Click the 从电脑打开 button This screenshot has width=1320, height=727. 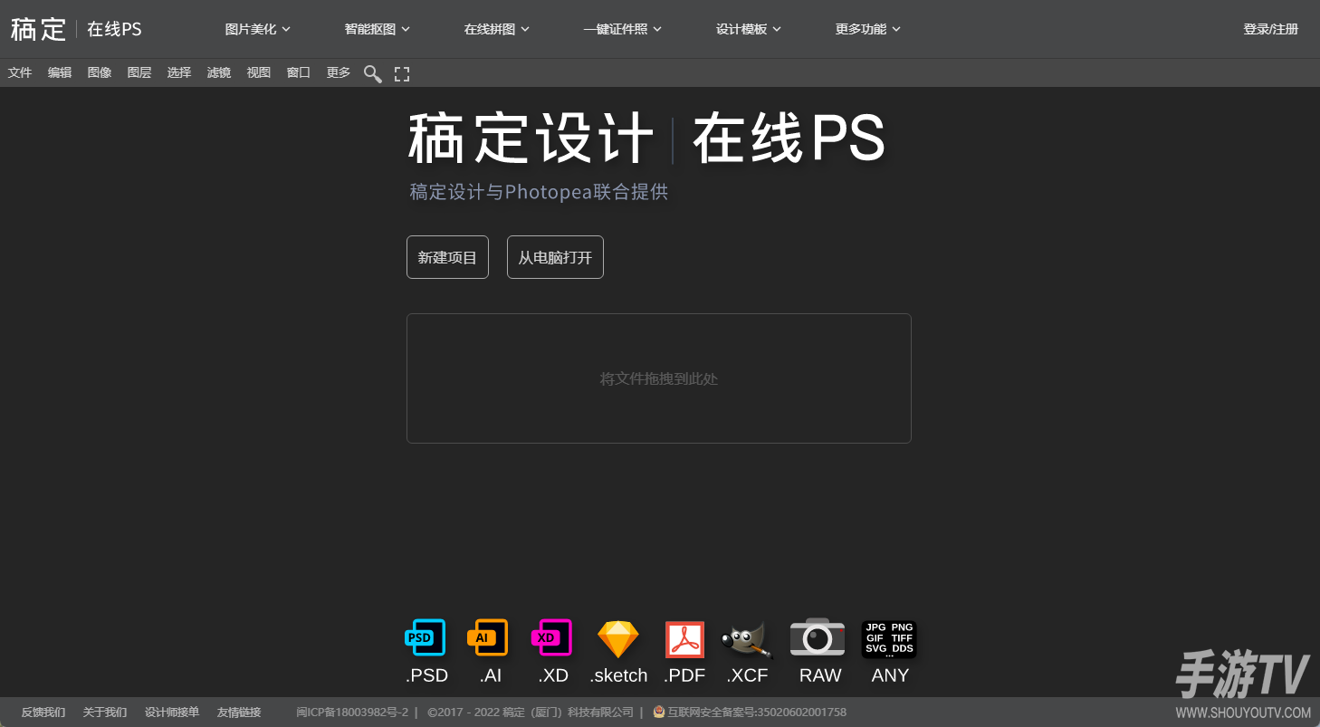click(x=555, y=257)
